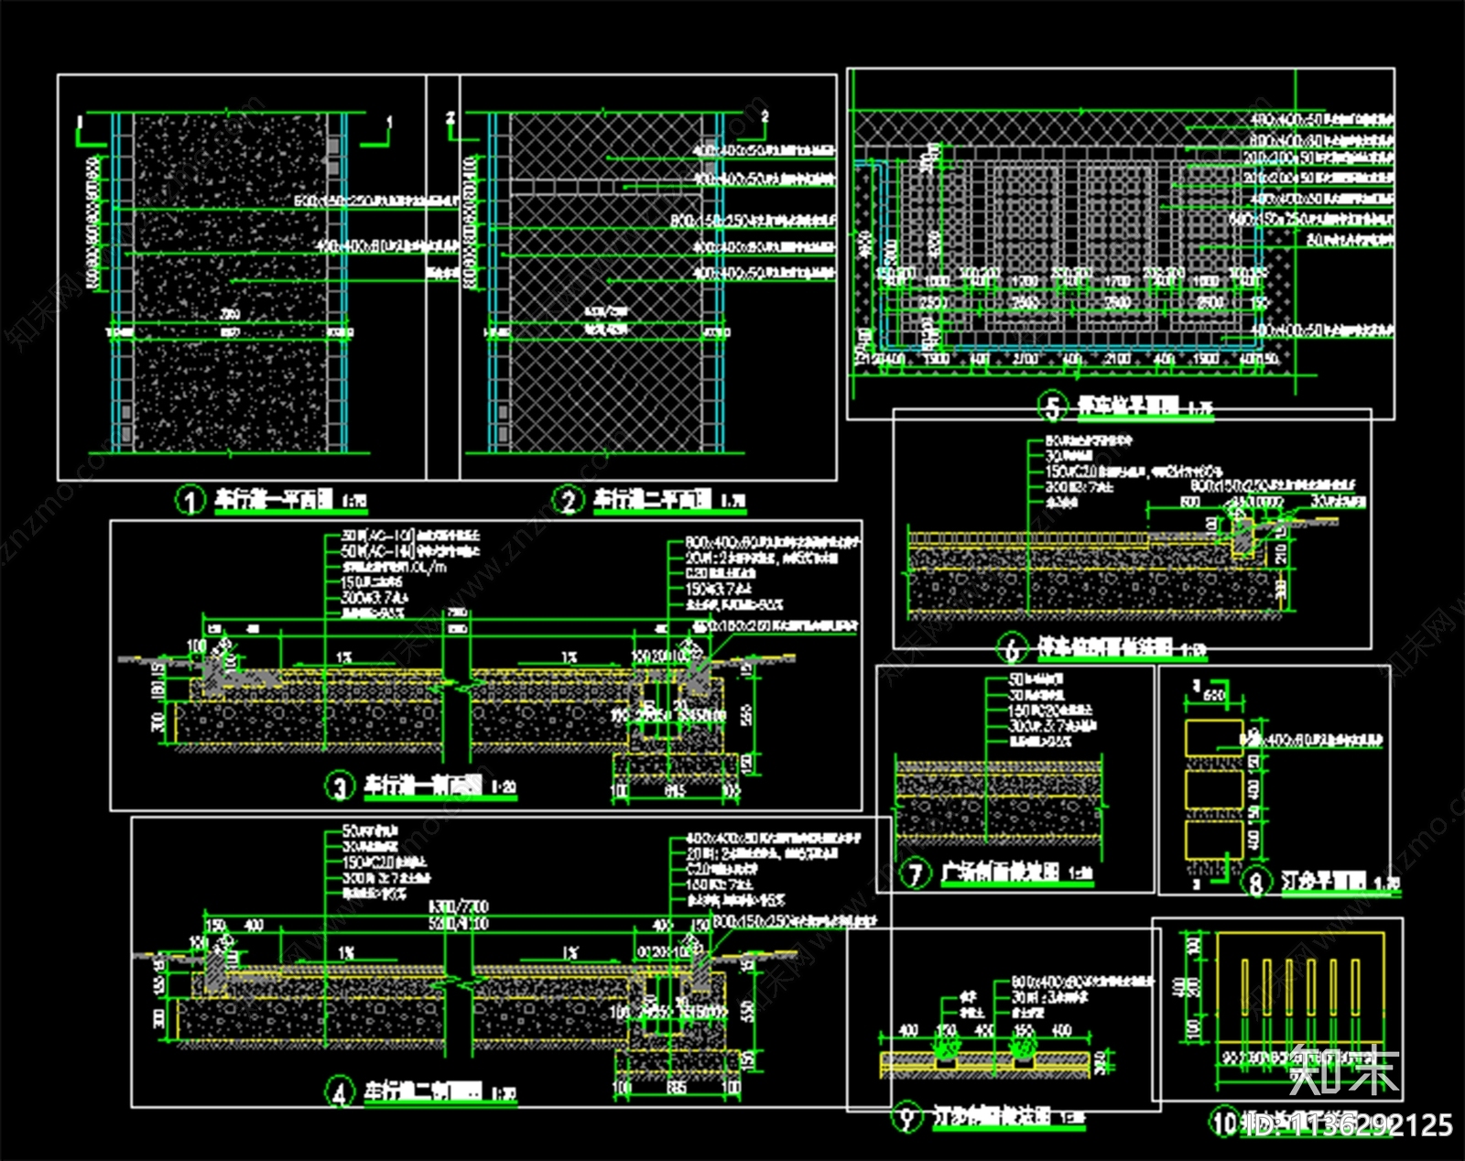Click the circled number 4 drawing marker
Screen dimensions: 1465x1161
click(x=341, y=1091)
